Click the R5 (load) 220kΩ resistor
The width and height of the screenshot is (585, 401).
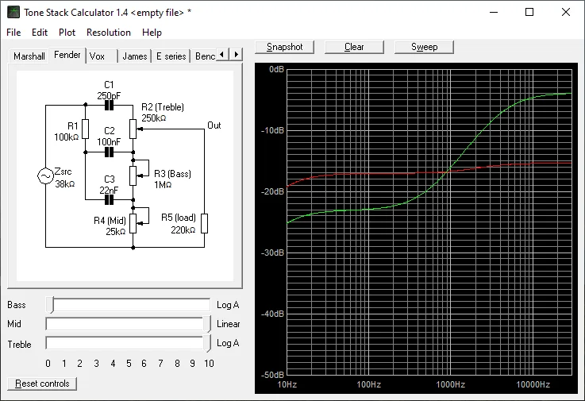(204, 223)
